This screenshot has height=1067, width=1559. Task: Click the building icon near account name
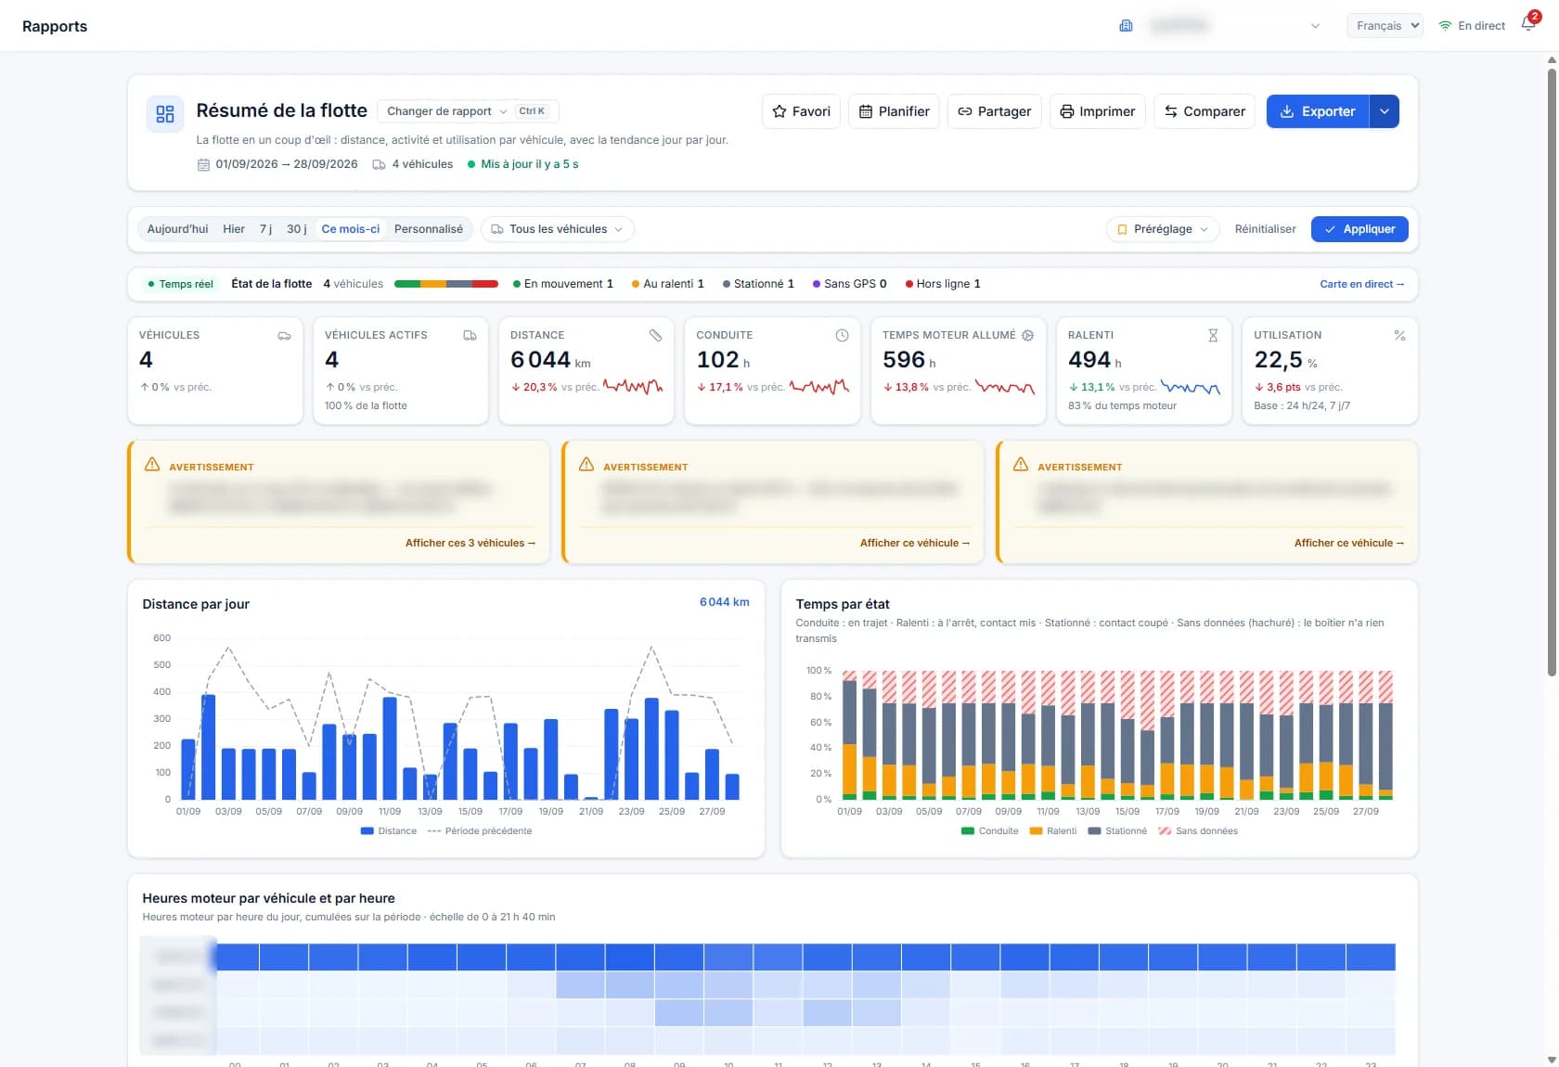point(1126,26)
